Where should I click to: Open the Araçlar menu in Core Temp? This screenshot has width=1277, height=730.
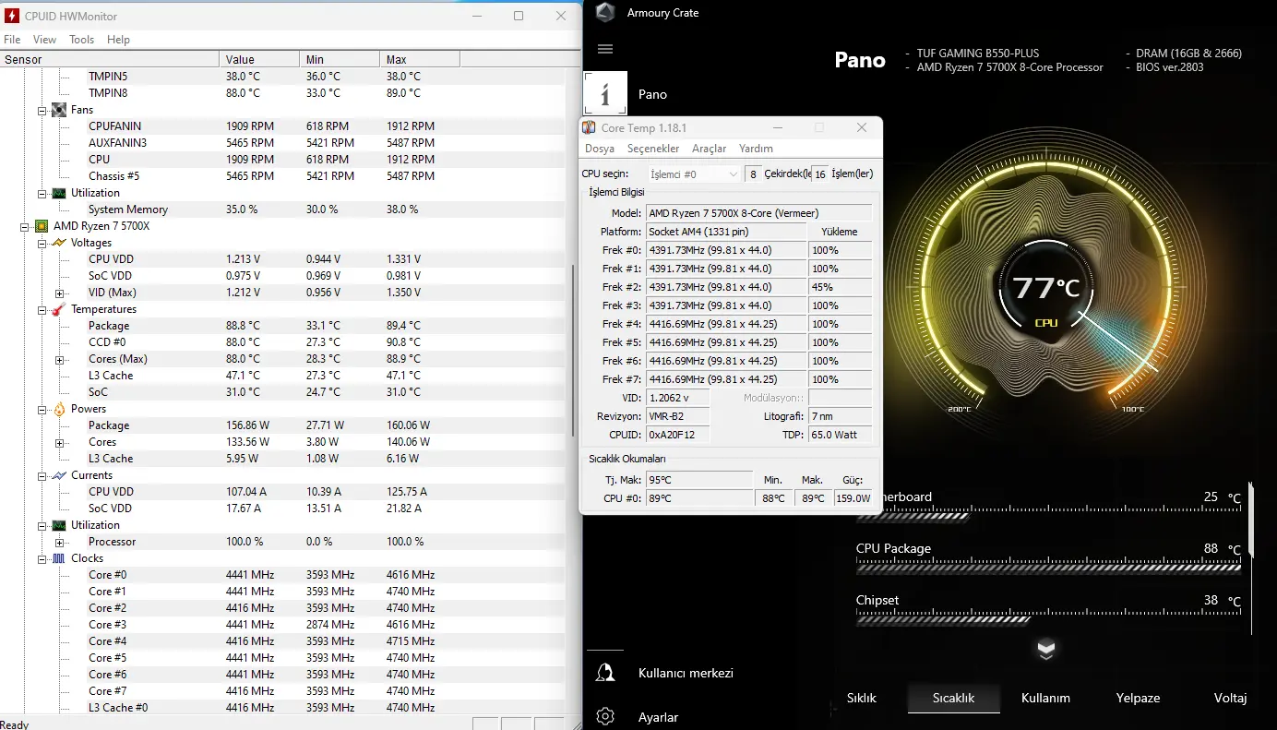[x=710, y=149]
